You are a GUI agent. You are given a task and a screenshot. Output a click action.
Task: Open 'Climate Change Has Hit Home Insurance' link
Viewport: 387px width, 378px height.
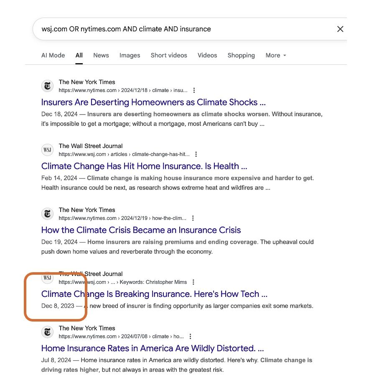(x=144, y=166)
